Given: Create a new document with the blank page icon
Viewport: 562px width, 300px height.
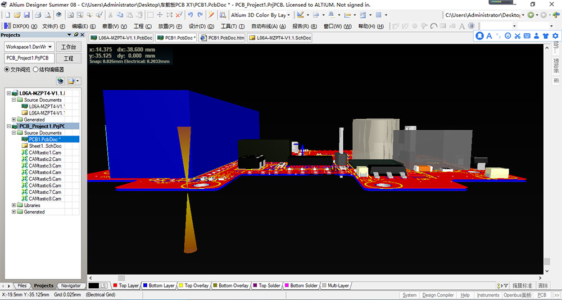Looking at the screenshot, I should (7, 15).
